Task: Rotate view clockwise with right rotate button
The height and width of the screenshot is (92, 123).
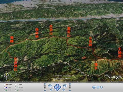Action: pos(65,86)
